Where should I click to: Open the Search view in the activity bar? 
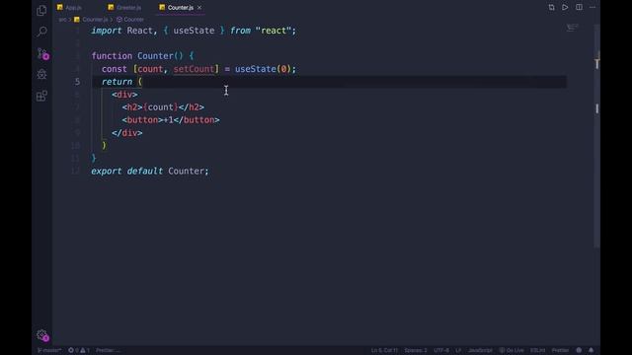41,32
